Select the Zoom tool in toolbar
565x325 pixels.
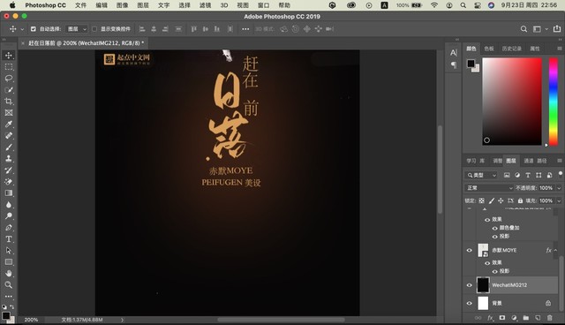coord(9,285)
